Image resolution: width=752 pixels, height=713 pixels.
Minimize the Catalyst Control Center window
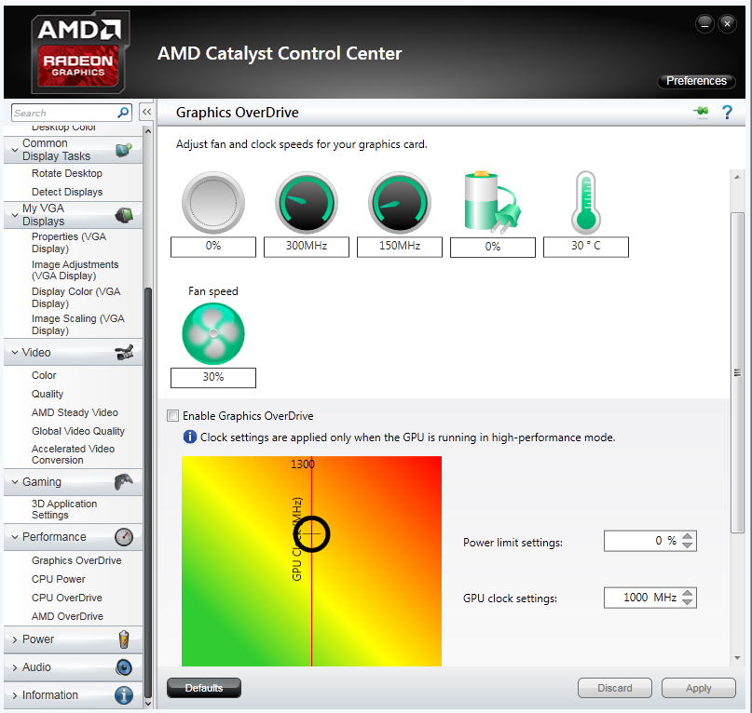click(704, 23)
